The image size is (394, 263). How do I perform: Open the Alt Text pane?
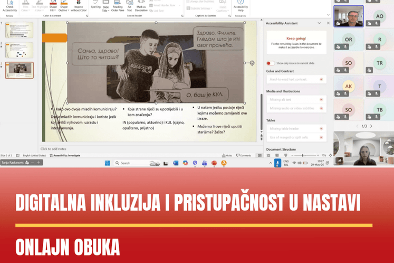129,6
